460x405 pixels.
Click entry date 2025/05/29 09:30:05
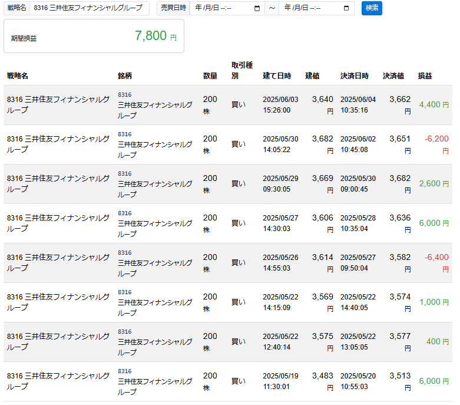[280, 184]
